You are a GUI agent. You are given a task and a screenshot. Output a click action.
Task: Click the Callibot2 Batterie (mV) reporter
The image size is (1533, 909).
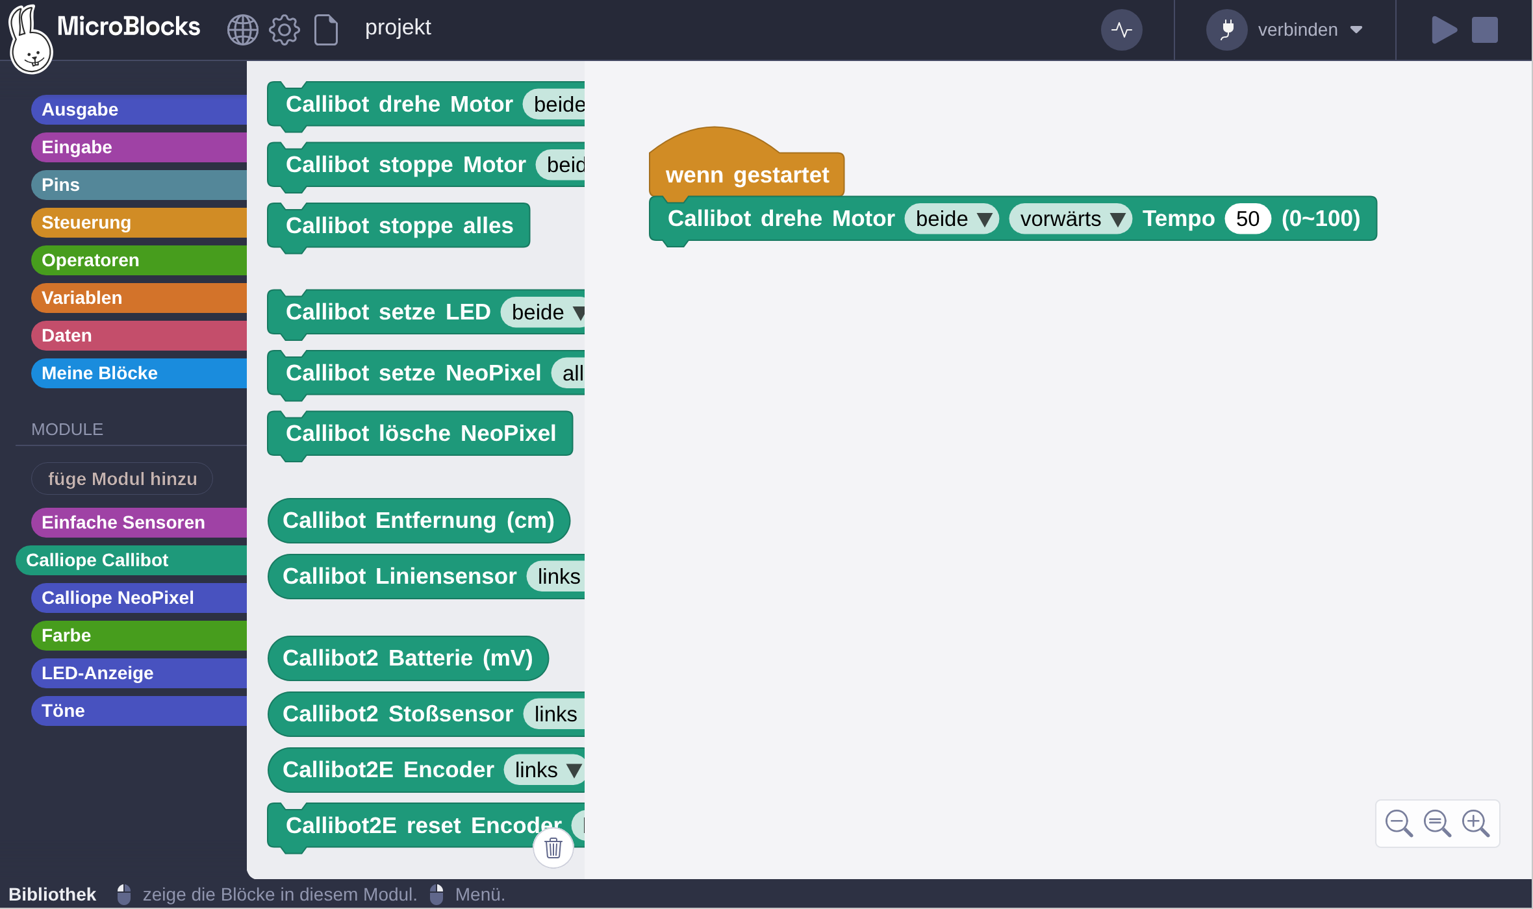pos(408,658)
